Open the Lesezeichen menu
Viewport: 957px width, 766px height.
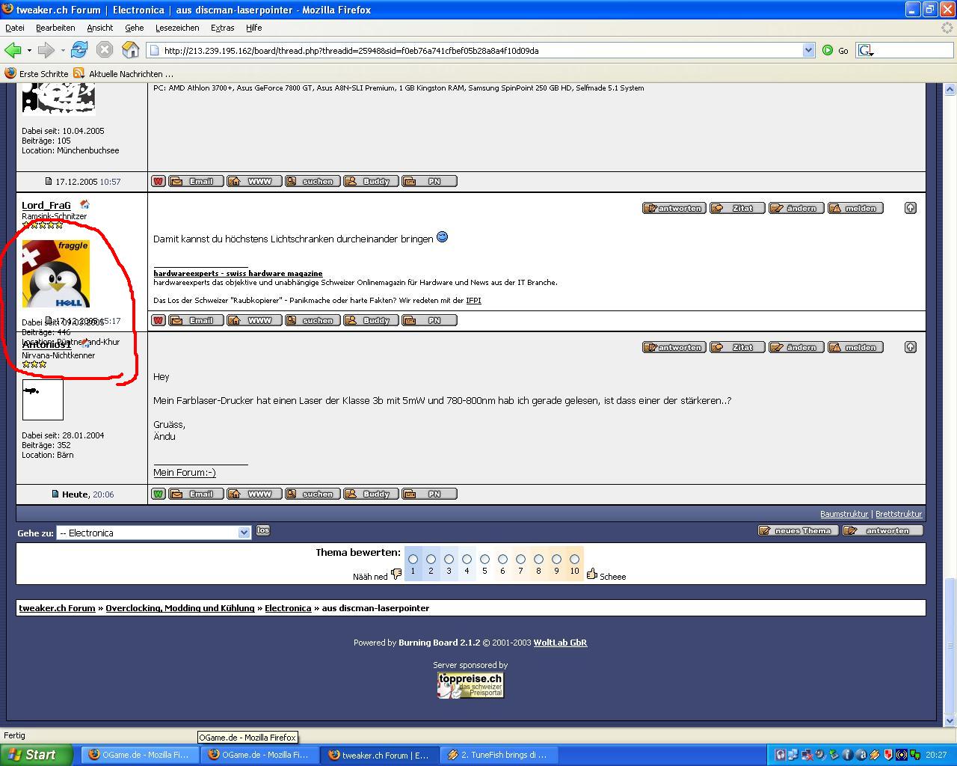[x=177, y=28]
